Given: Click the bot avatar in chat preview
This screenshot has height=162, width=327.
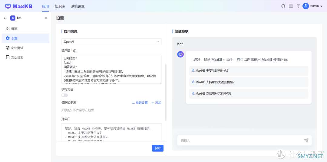Looking at the screenshot, I should click(x=180, y=54).
